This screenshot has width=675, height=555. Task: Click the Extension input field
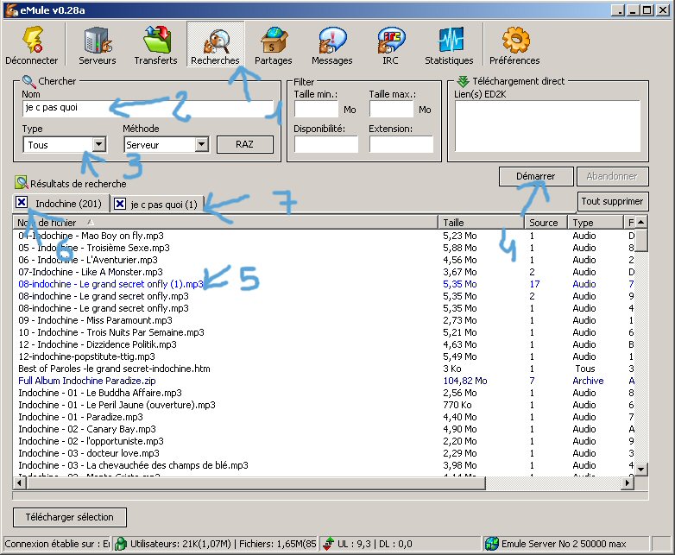[x=401, y=144]
